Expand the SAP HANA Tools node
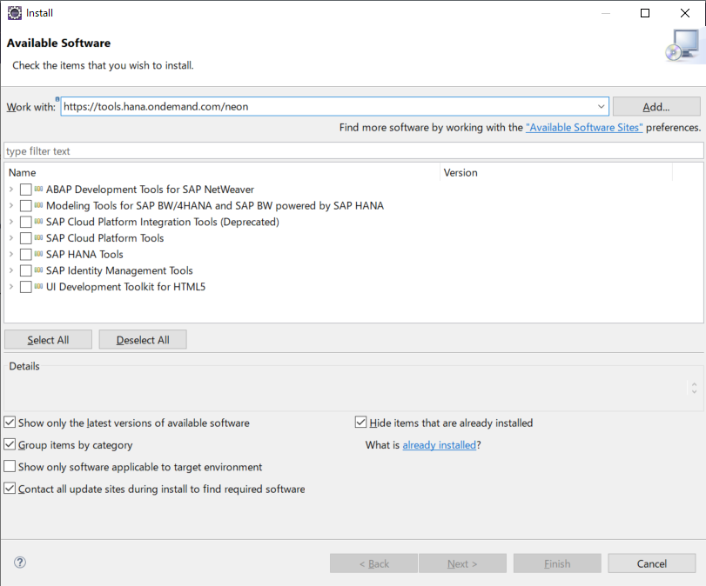Image resolution: width=706 pixels, height=586 pixels. [11, 254]
